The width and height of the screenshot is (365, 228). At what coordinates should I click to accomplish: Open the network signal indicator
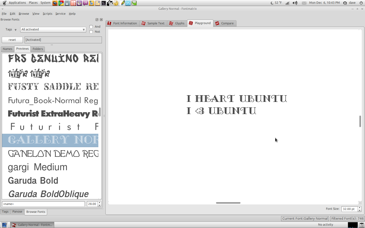pyautogui.click(x=287, y=3)
